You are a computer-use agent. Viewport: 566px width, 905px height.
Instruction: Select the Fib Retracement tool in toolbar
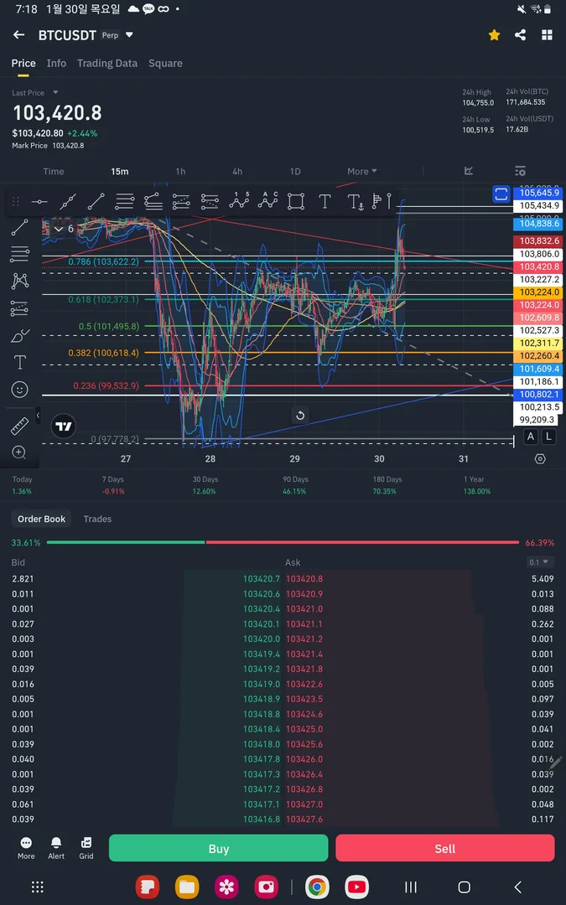(124, 201)
